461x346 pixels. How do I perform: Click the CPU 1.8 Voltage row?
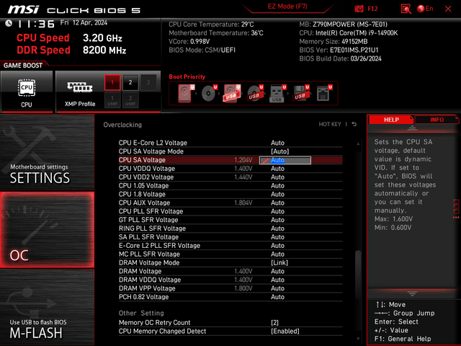coord(230,194)
